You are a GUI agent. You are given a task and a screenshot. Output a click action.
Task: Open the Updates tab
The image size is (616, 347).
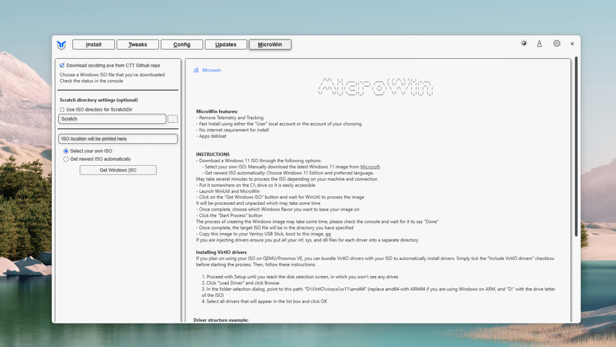click(x=226, y=44)
